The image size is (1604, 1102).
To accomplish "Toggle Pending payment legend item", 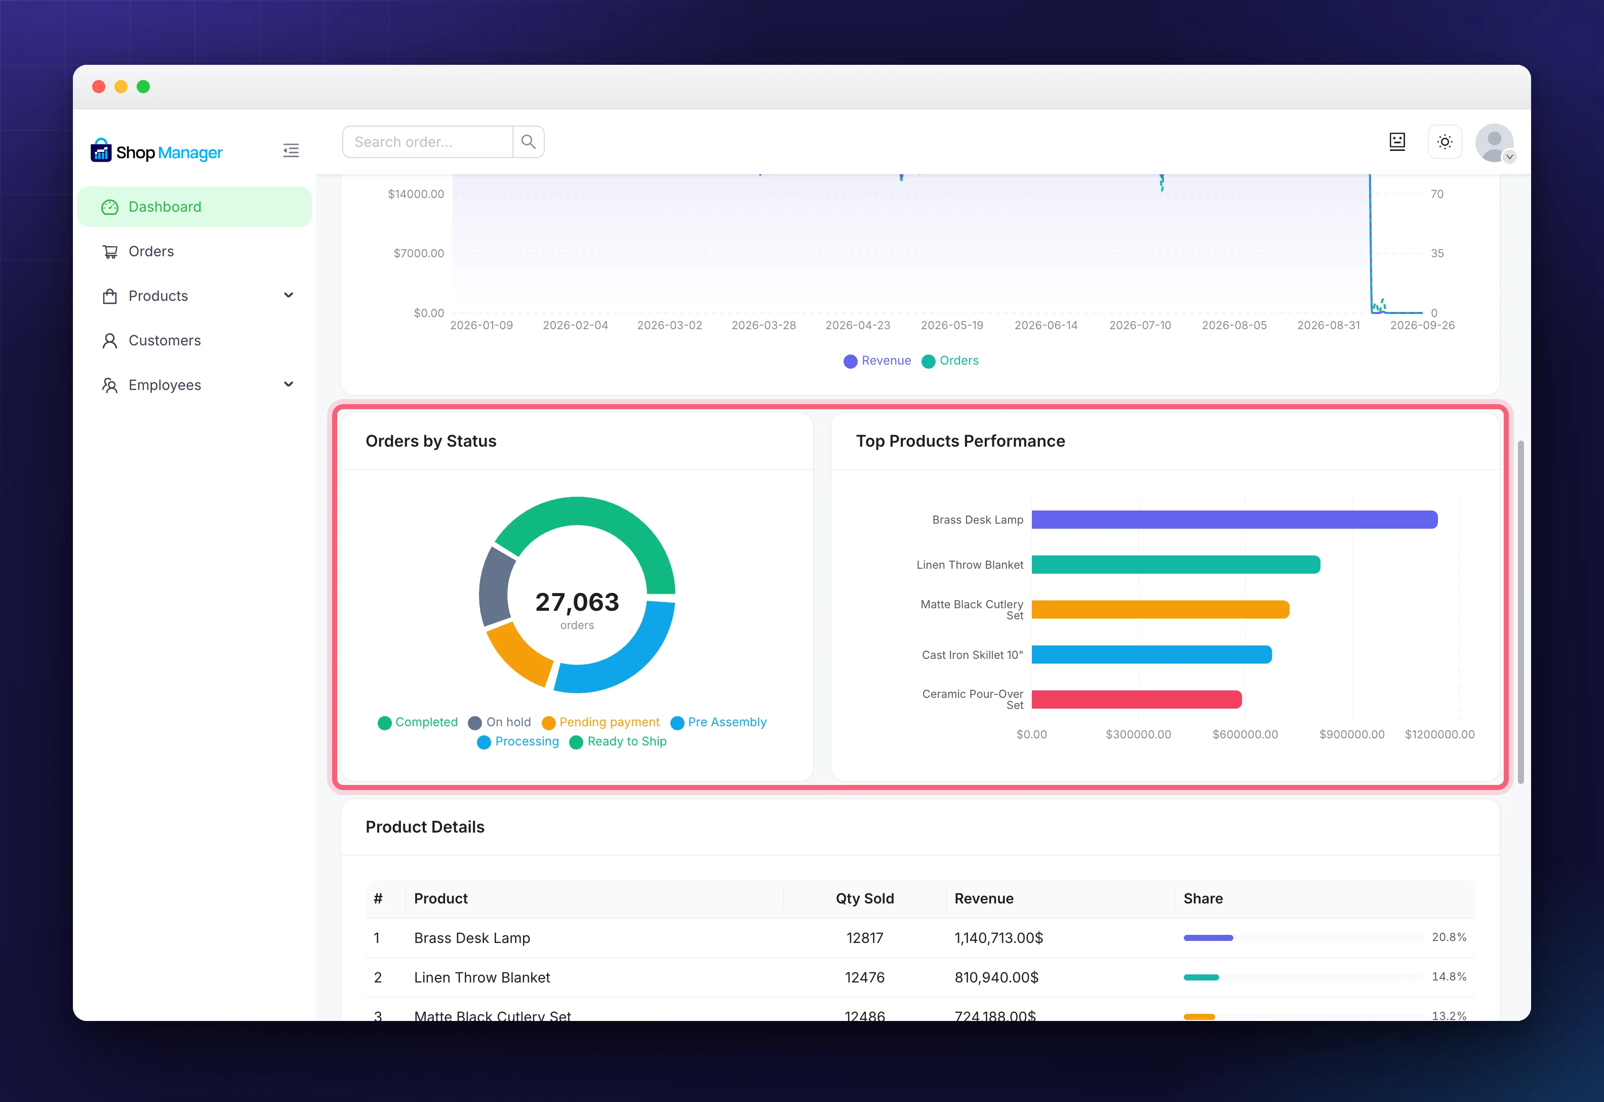I will pos(600,722).
